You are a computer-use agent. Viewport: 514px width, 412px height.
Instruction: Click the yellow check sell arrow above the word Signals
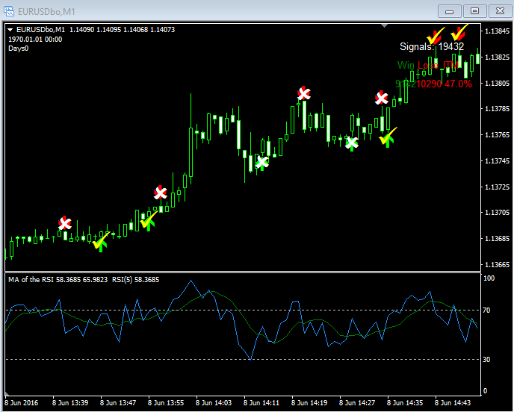coord(436,35)
